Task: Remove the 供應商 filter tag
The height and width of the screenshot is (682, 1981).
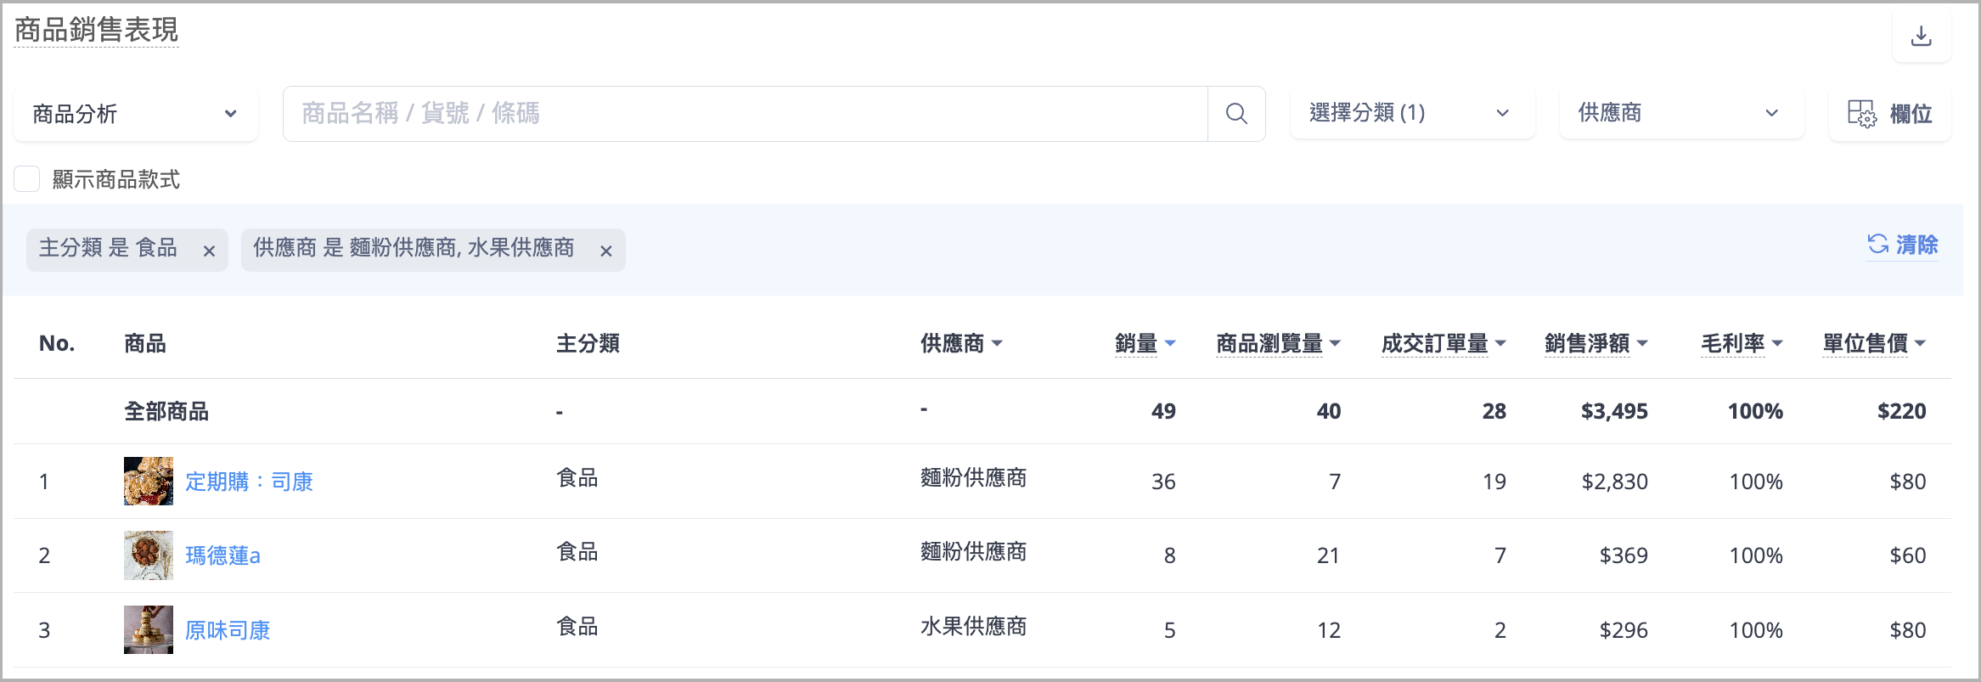Action: click(605, 251)
